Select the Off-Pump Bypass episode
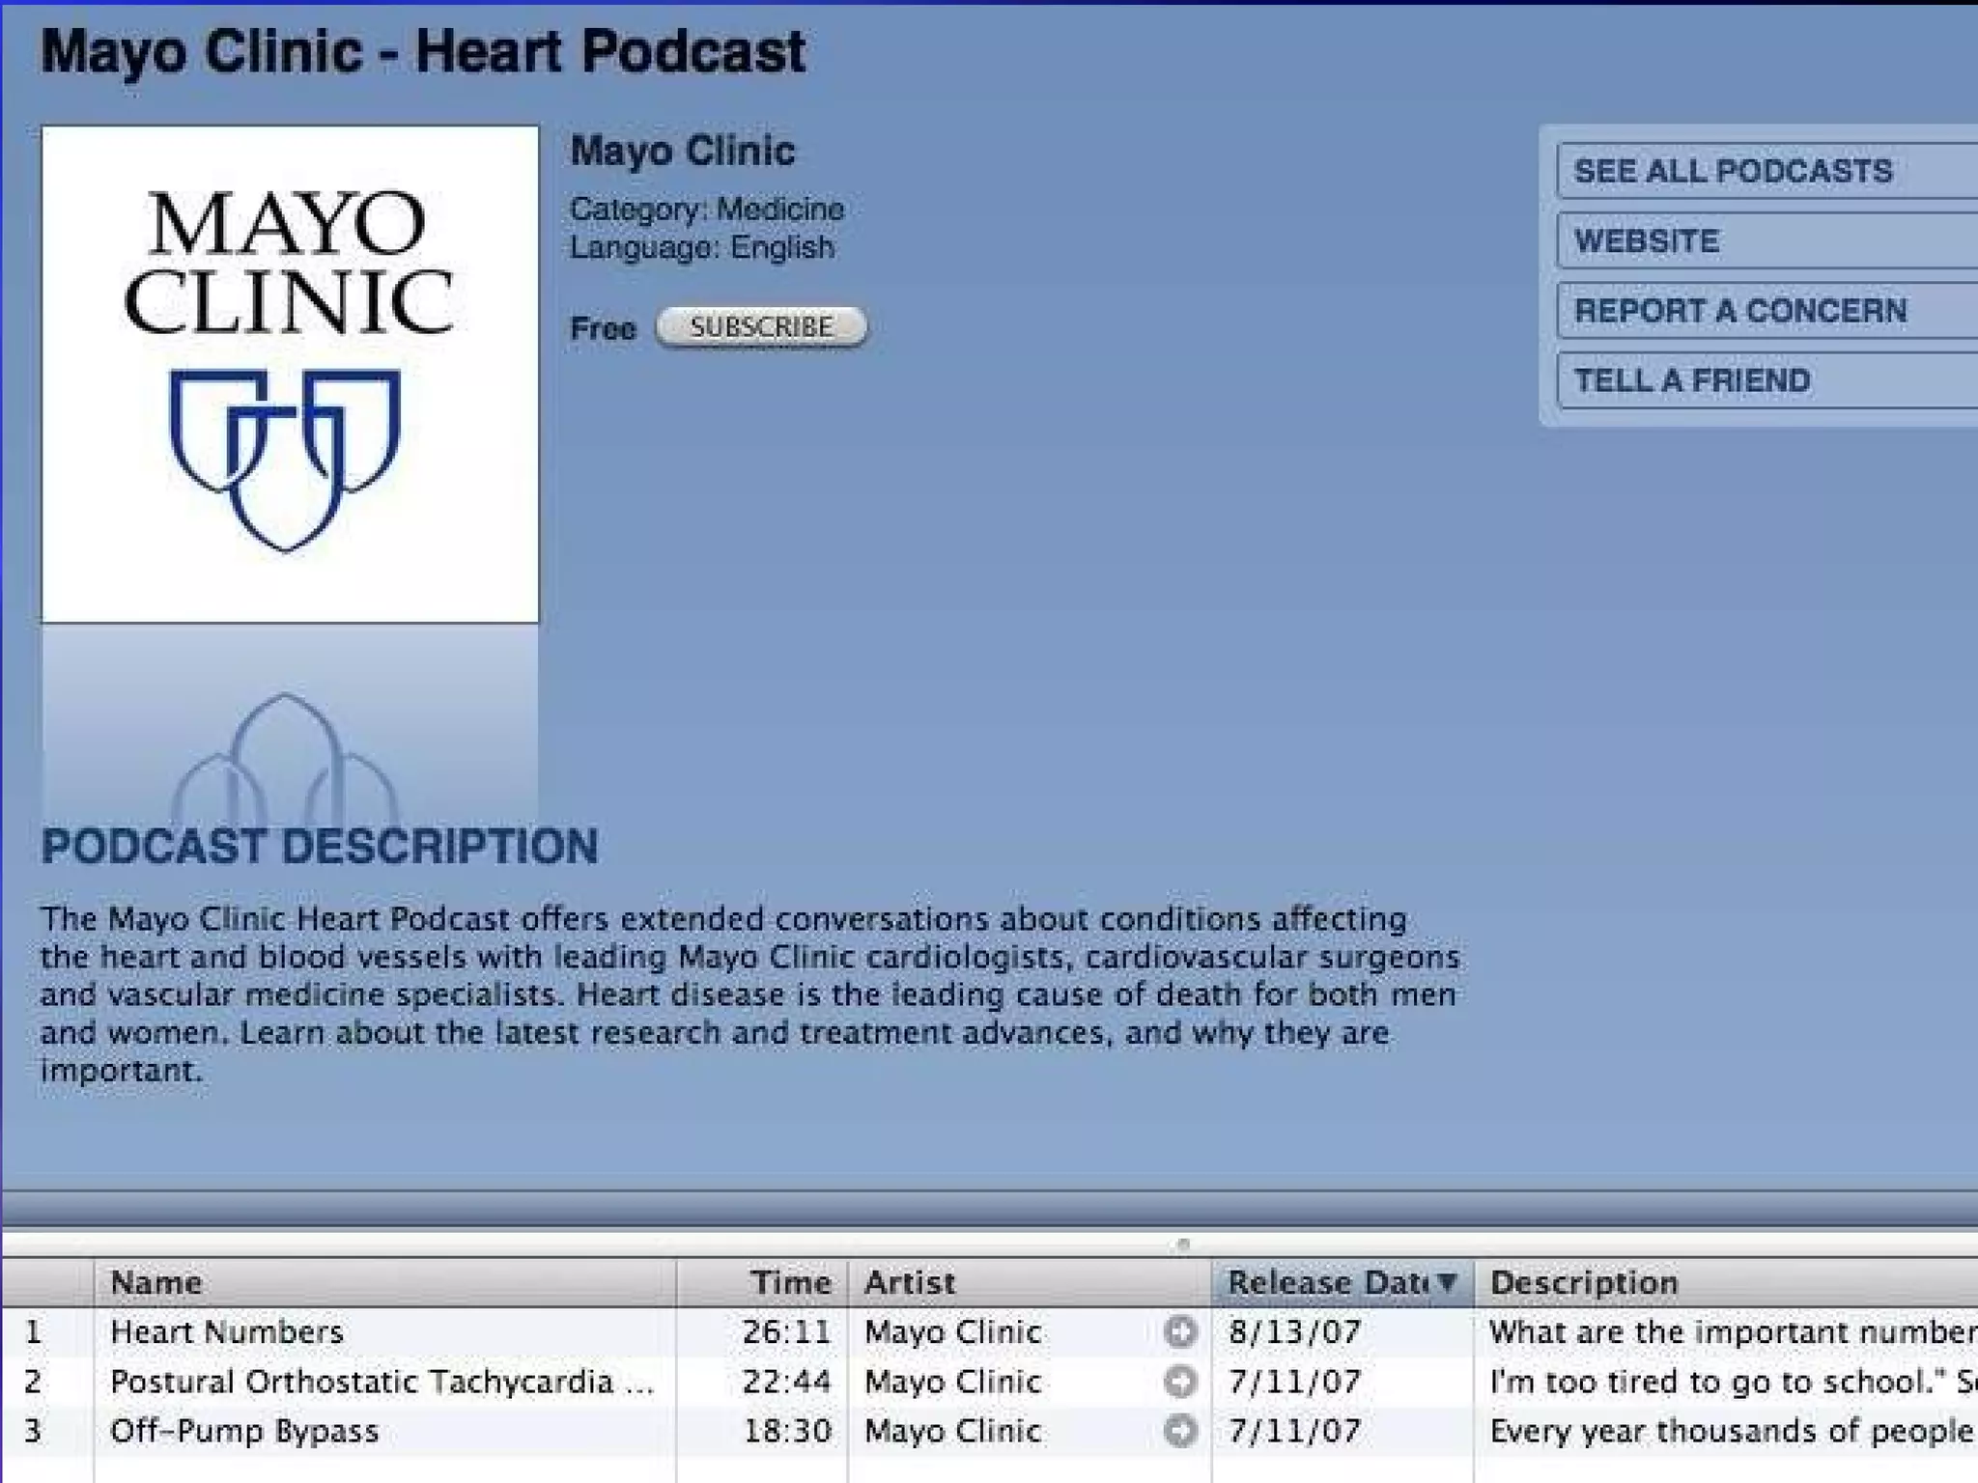The height and width of the screenshot is (1483, 1978). [244, 1431]
